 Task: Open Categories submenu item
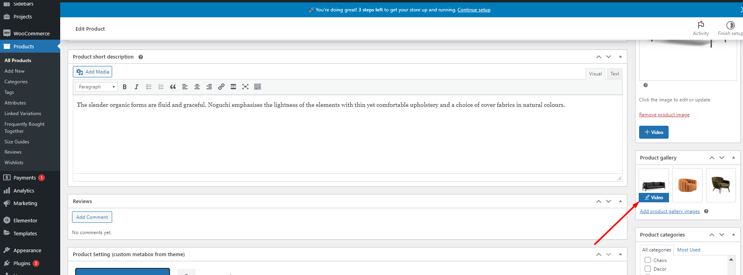(x=16, y=82)
